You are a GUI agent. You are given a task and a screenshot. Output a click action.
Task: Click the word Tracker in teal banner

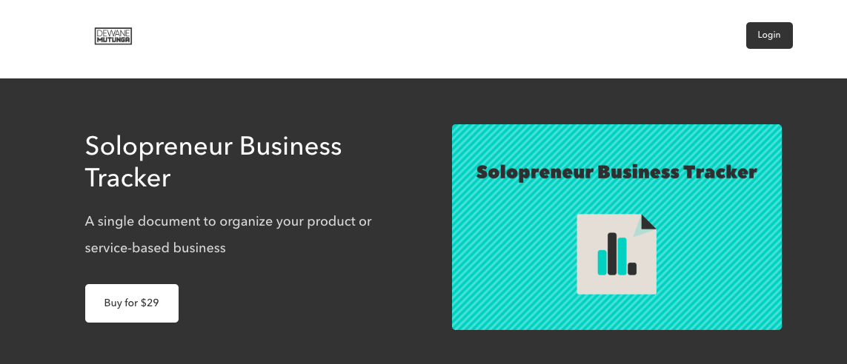click(720, 172)
